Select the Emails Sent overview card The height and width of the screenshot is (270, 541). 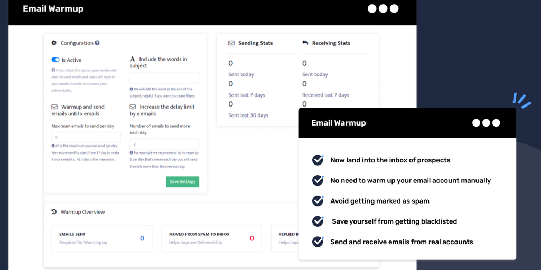(x=101, y=238)
